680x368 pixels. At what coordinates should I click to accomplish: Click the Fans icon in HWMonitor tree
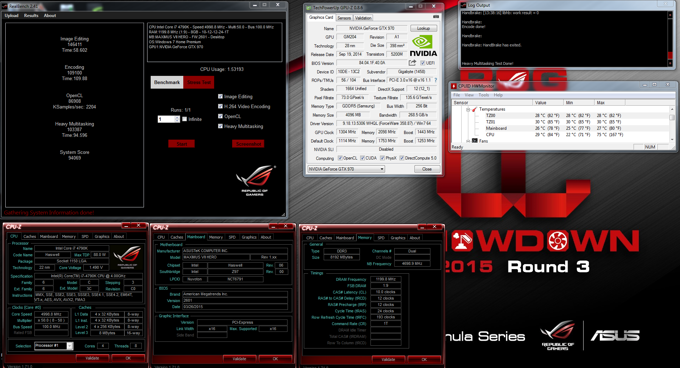475,141
